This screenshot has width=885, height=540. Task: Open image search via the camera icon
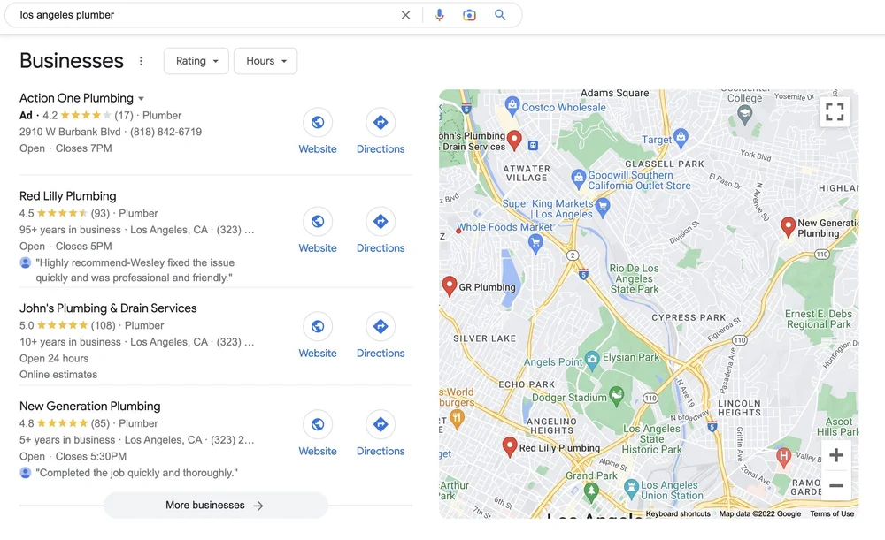tap(469, 15)
